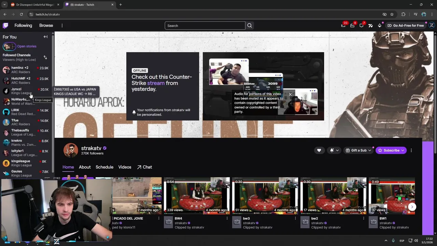Expand the Subscribe options dropdown

point(403,150)
